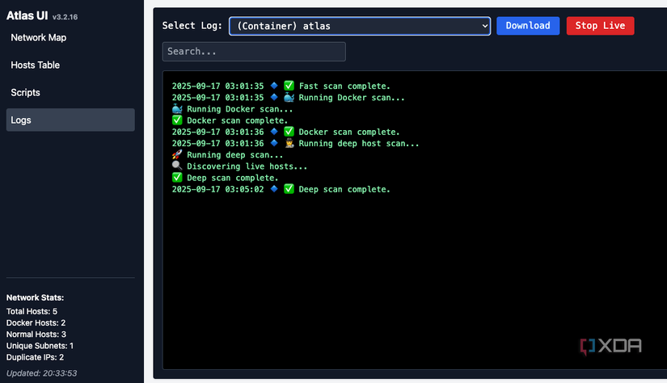Click the Atlas UI title

[27, 15]
